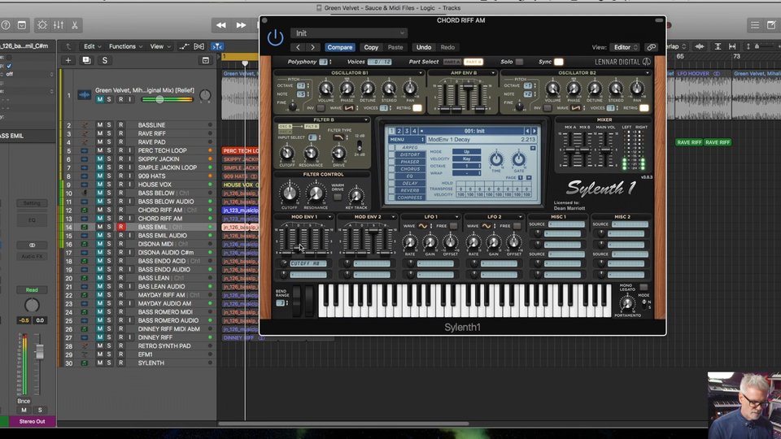Click the Duplicate Track icon
The height and width of the screenshot is (439, 781).
tap(86, 60)
